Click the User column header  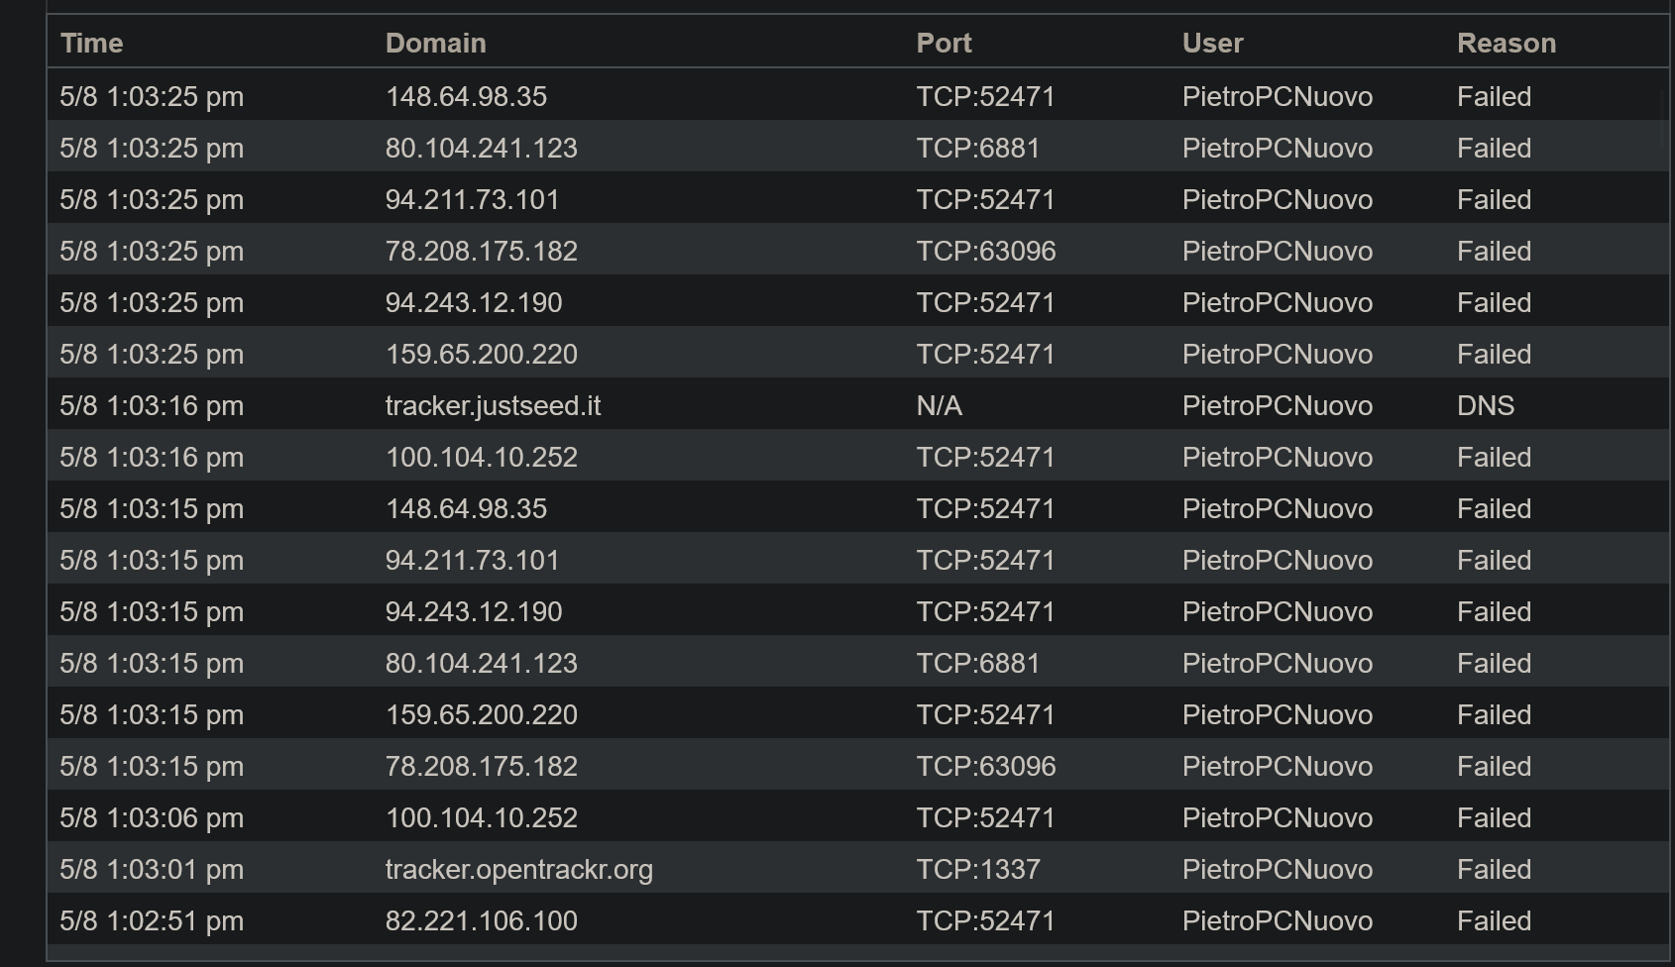(1213, 44)
